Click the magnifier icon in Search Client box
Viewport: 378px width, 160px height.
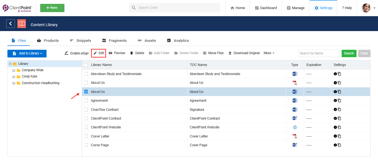(x=134, y=8)
